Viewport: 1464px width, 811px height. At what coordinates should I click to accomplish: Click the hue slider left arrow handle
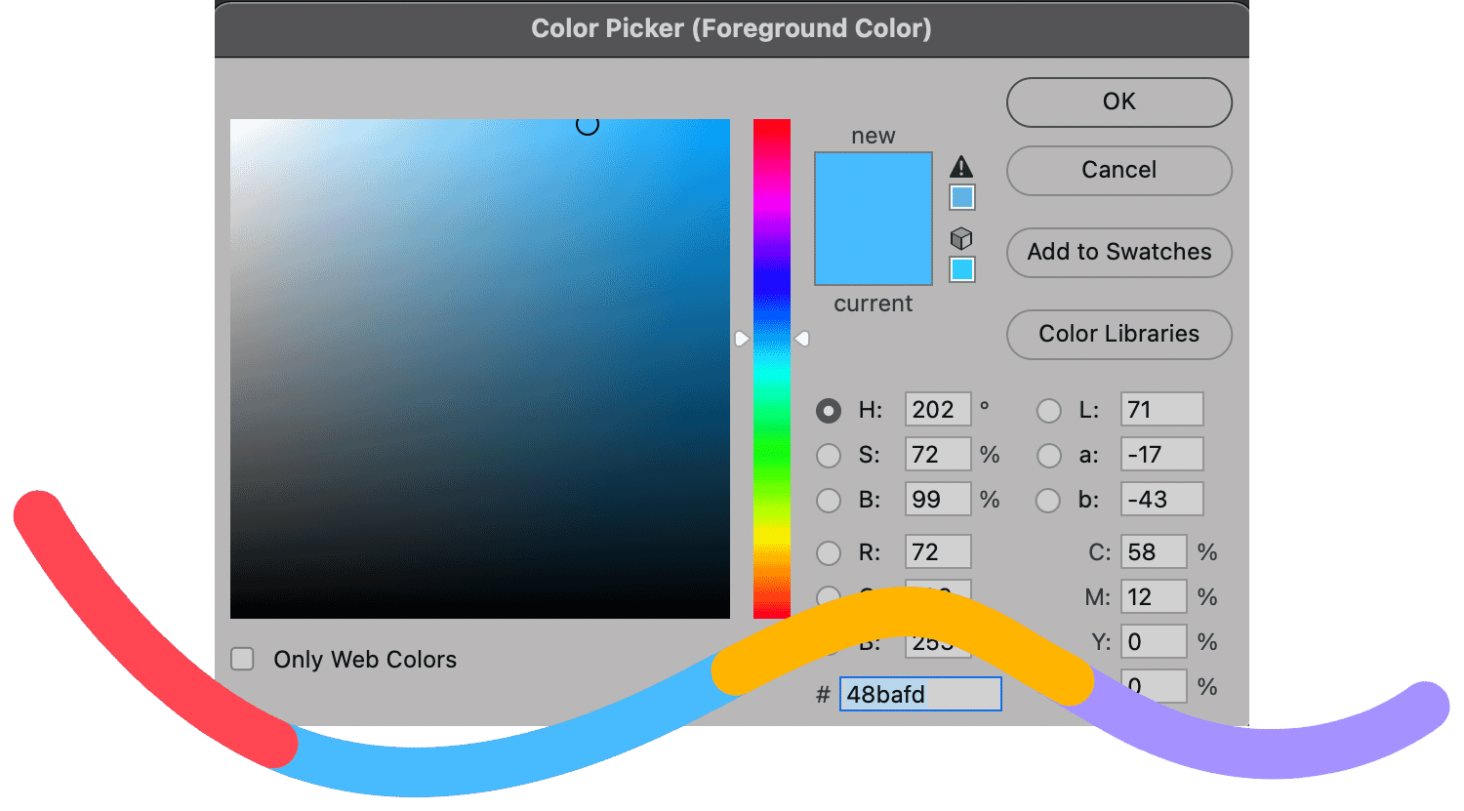[742, 339]
